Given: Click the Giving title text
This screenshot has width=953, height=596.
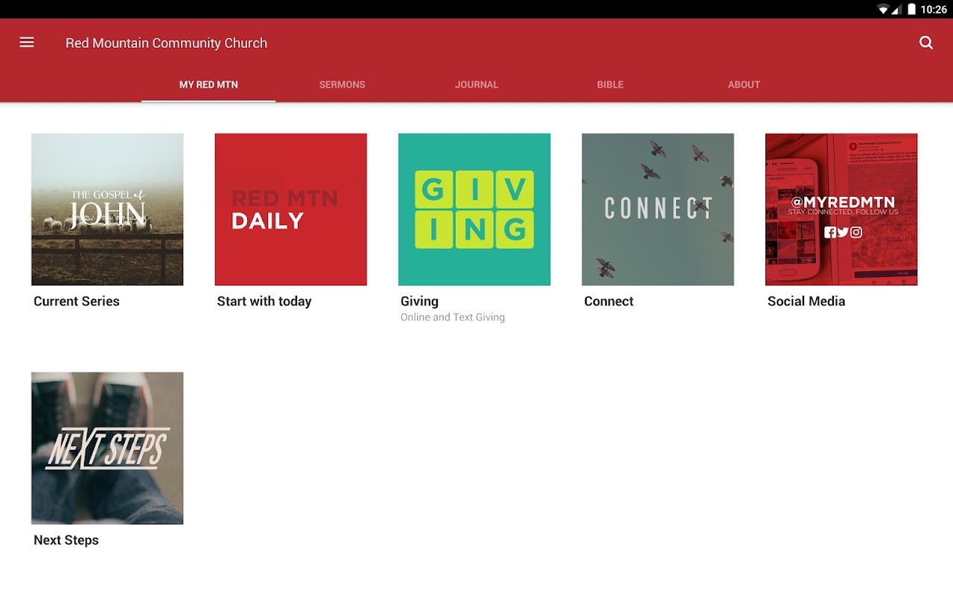Looking at the screenshot, I should tap(420, 301).
